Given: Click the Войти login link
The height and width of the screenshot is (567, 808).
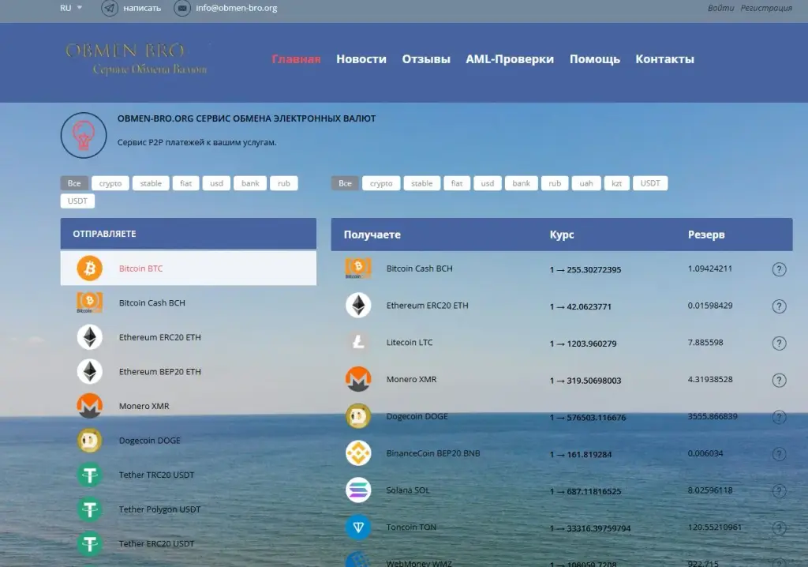Looking at the screenshot, I should 720,8.
